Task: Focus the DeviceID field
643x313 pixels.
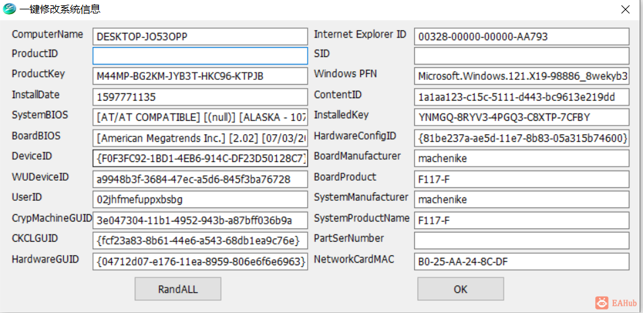Action: click(x=200, y=159)
